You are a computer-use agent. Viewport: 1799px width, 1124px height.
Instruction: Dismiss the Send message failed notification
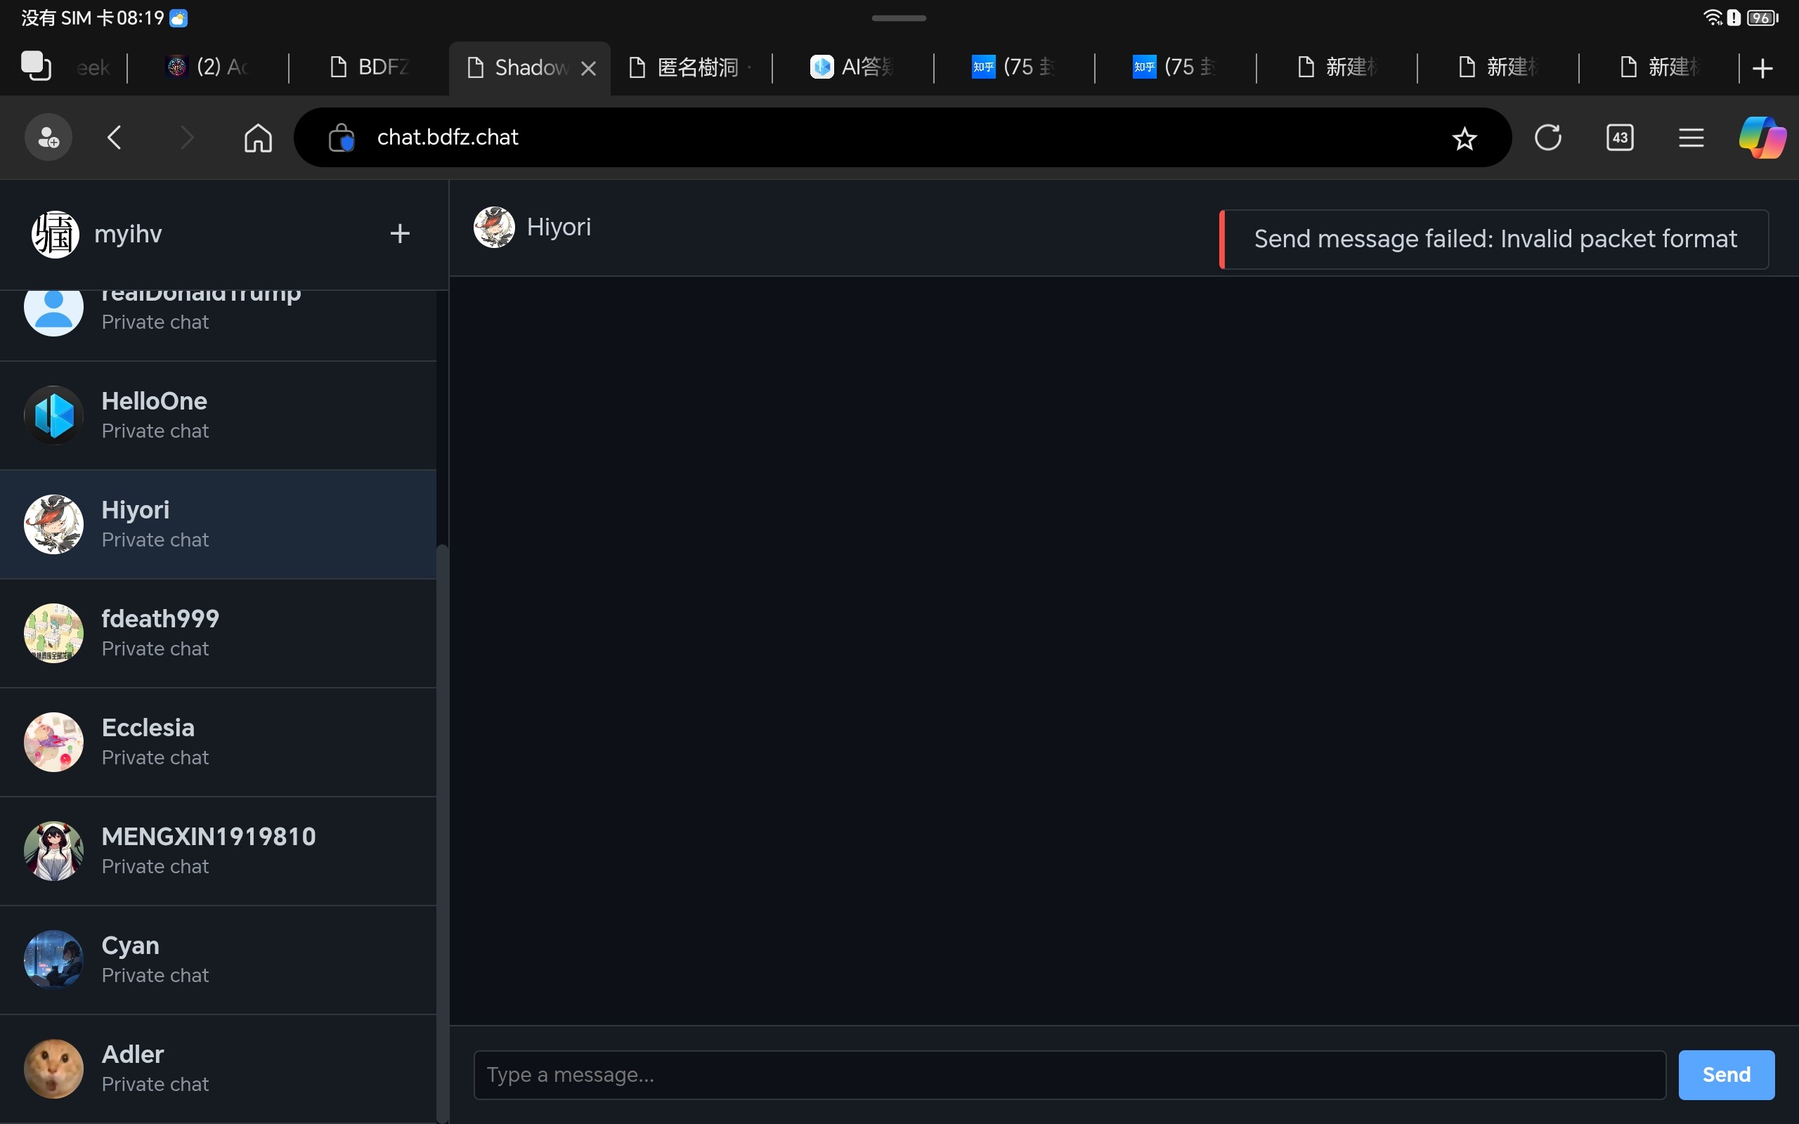click(x=1494, y=240)
